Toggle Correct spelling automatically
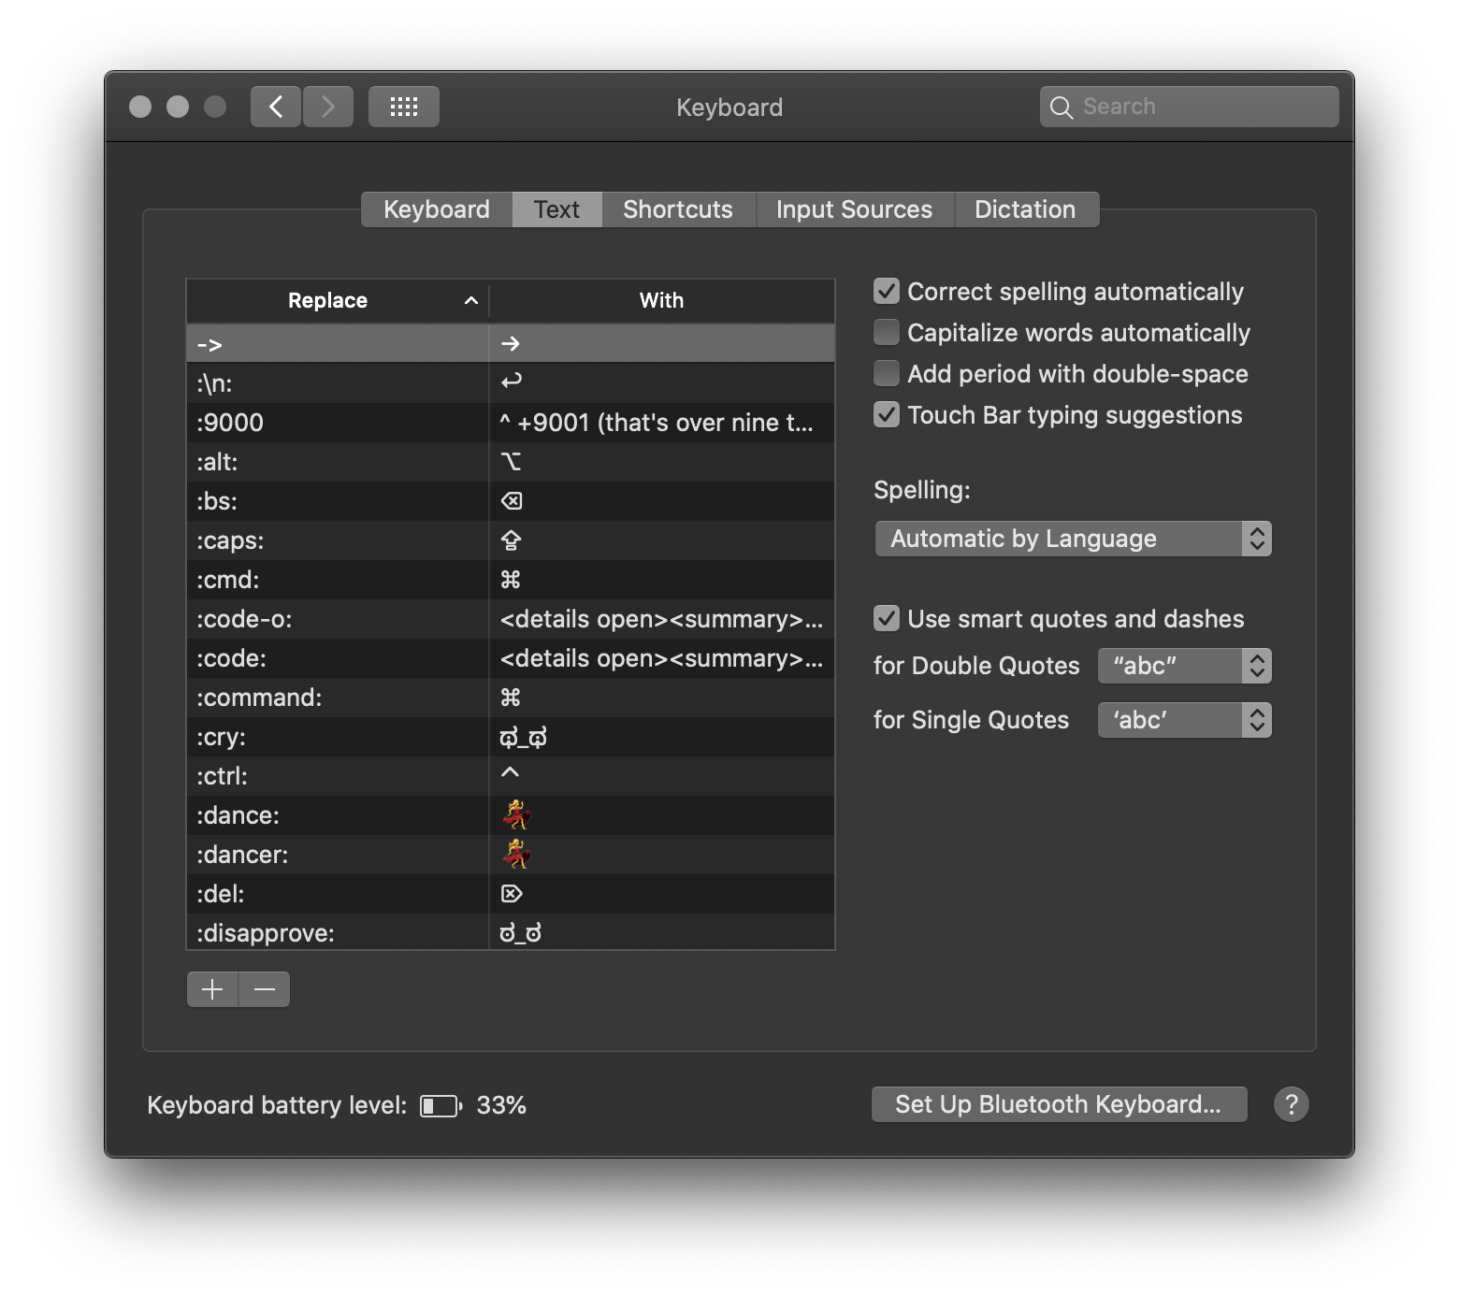The image size is (1459, 1296). 887,292
